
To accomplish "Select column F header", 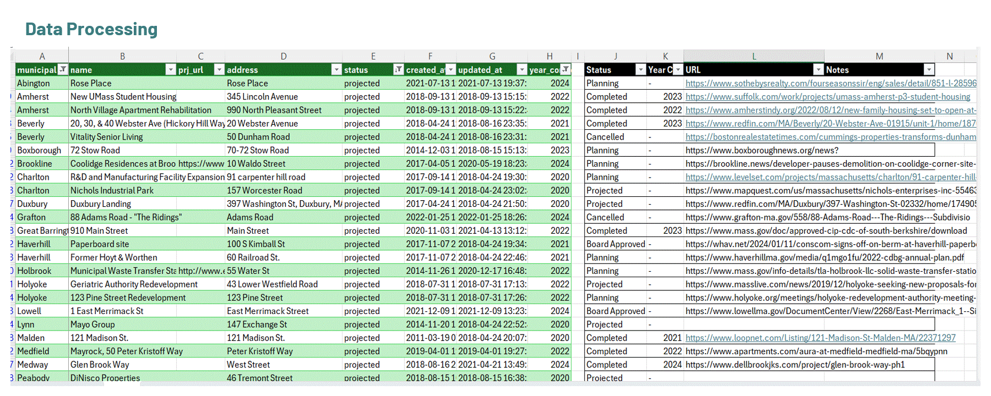I will click(x=431, y=56).
